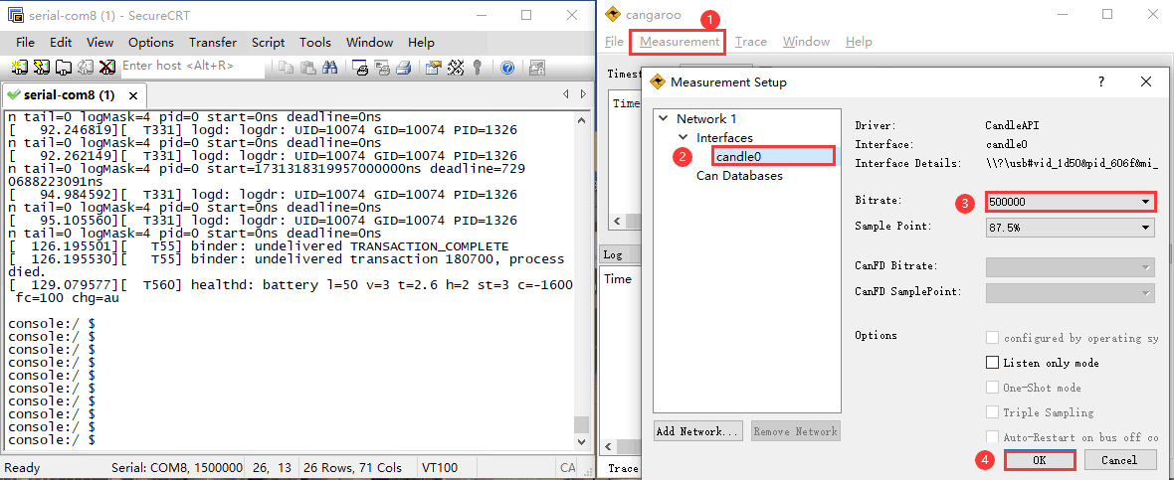1174x480 pixels.
Task: Open SecureCRT Help blue question icon
Action: click(507, 68)
